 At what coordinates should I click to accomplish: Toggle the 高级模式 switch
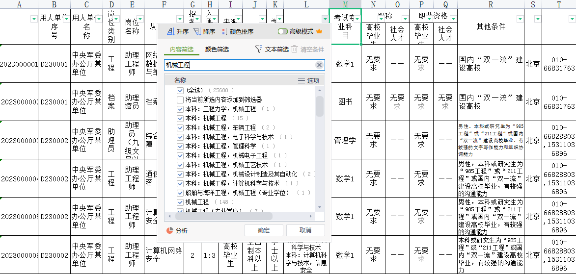[x=283, y=31]
